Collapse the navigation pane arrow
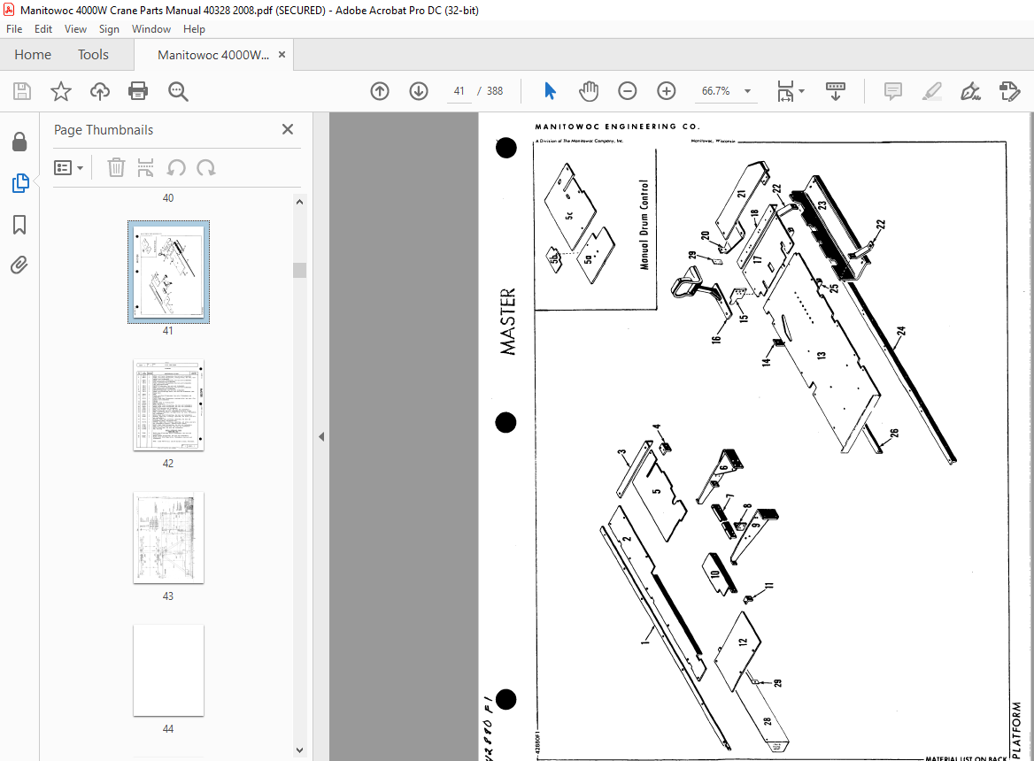 point(321,437)
